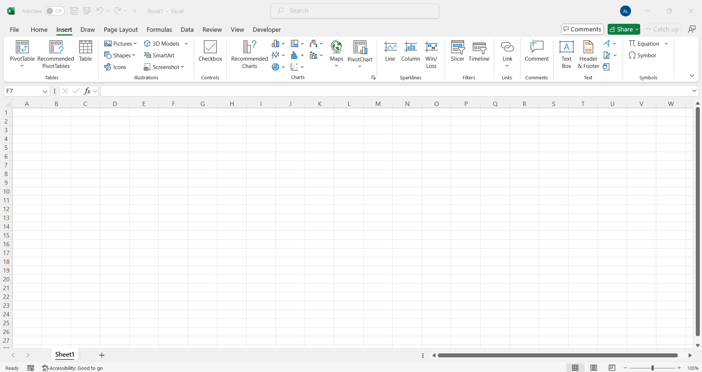
Task: Click the Undo arrow
Action: pos(100,11)
